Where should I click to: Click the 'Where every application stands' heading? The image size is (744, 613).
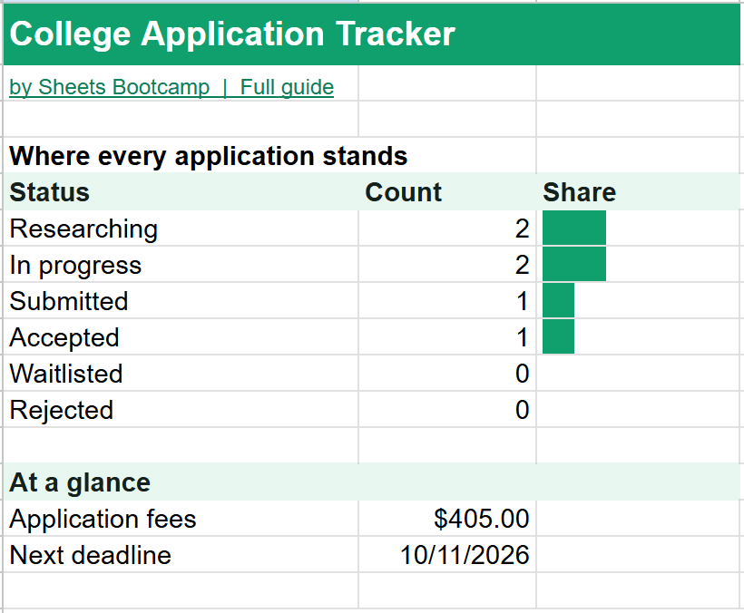[x=209, y=156]
